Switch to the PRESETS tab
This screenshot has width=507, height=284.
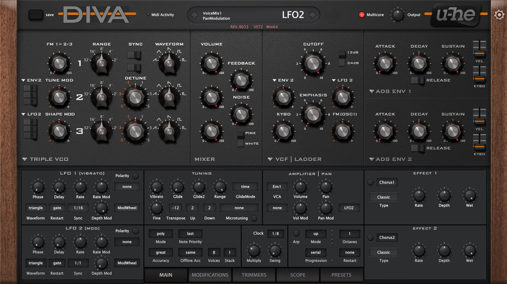tap(341, 275)
